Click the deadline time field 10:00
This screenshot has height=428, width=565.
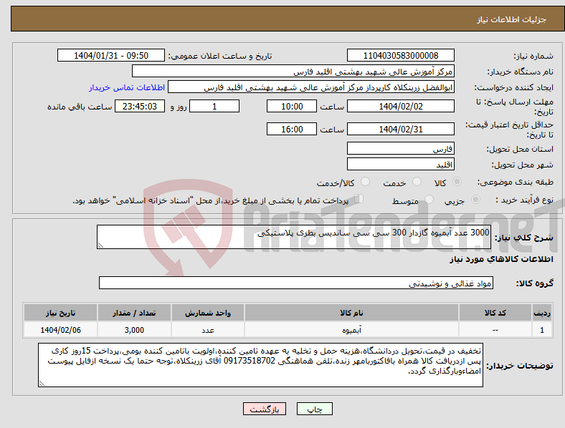292,106
